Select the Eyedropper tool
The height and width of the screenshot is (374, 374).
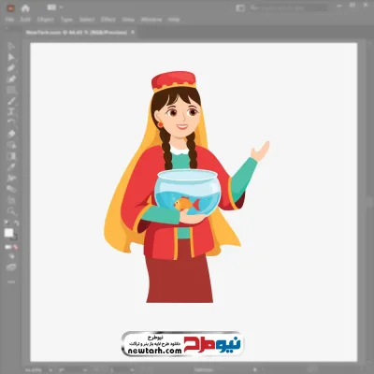(11, 167)
